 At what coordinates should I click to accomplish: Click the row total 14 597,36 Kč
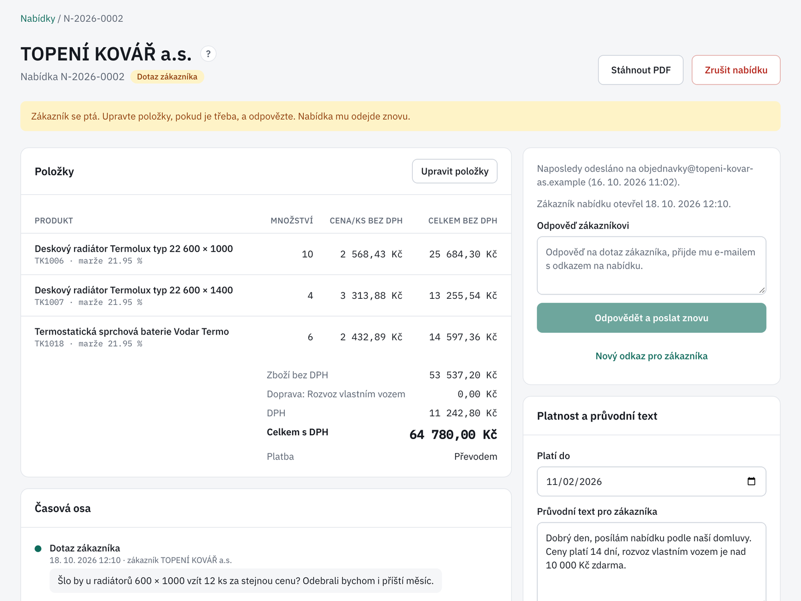463,337
